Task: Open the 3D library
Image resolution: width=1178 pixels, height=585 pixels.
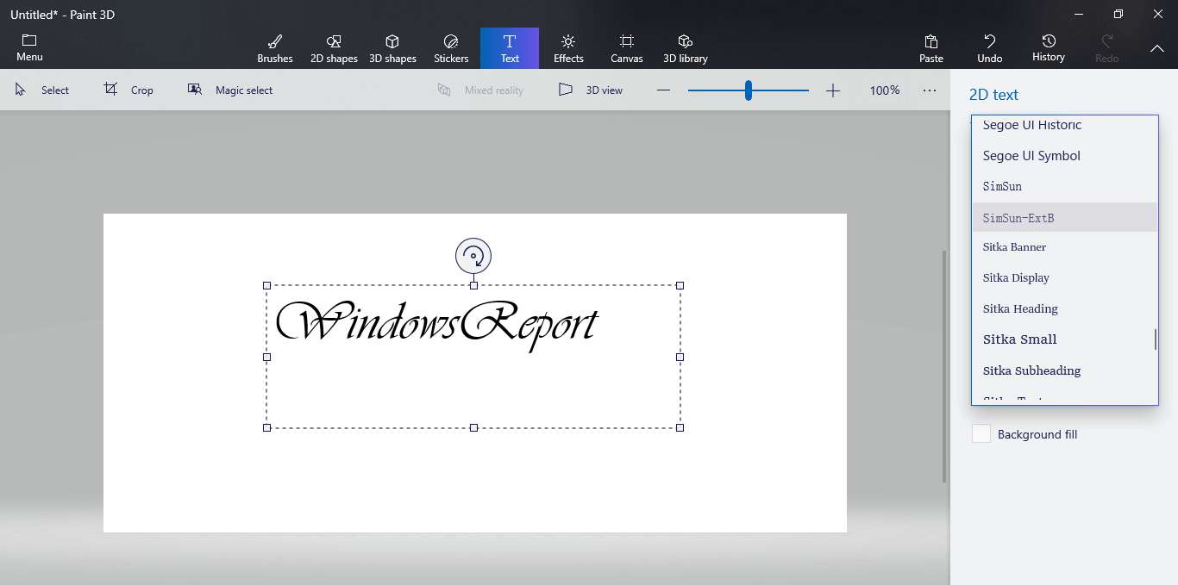Action: pos(686,48)
